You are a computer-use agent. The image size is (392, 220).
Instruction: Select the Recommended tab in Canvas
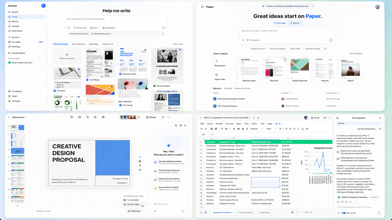click(60, 44)
